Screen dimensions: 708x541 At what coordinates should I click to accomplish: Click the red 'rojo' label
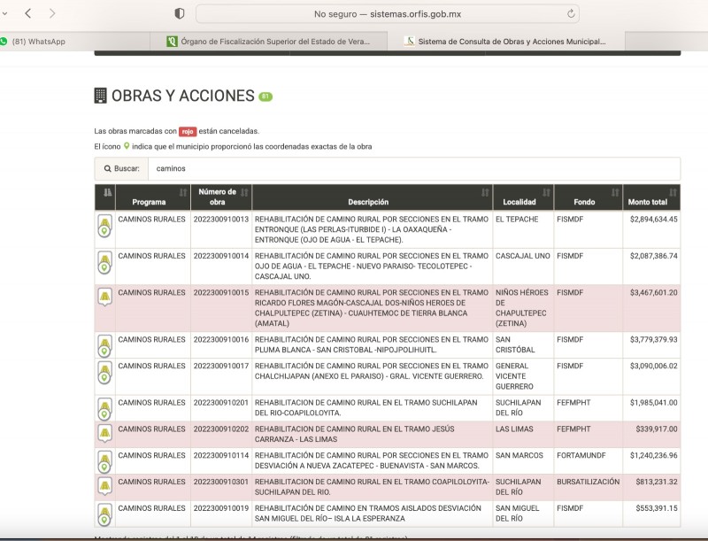pos(188,131)
